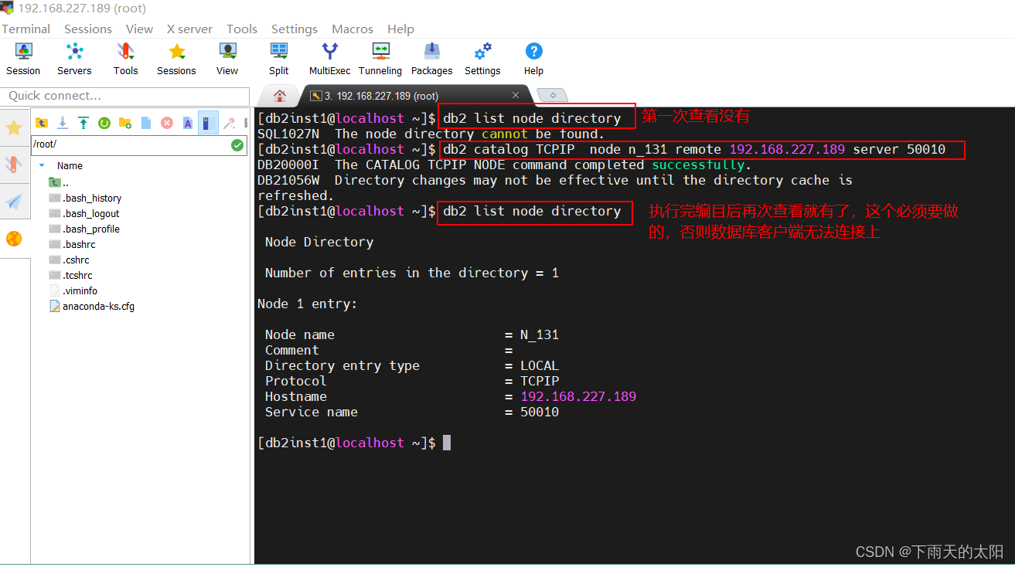Image resolution: width=1015 pixels, height=567 pixels.
Task: Refresh the SFTP folder listing
Action: pos(104,123)
